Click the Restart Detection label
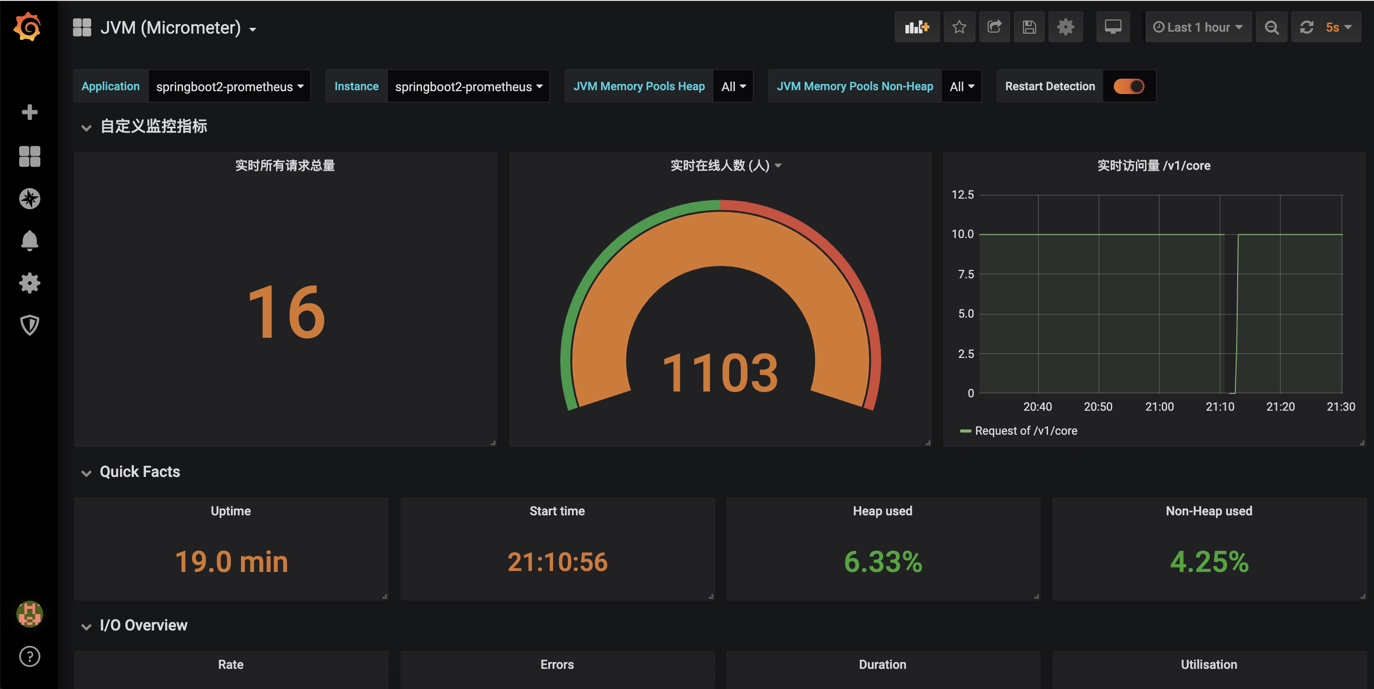Viewport: 1374px width, 689px height. point(1049,86)
